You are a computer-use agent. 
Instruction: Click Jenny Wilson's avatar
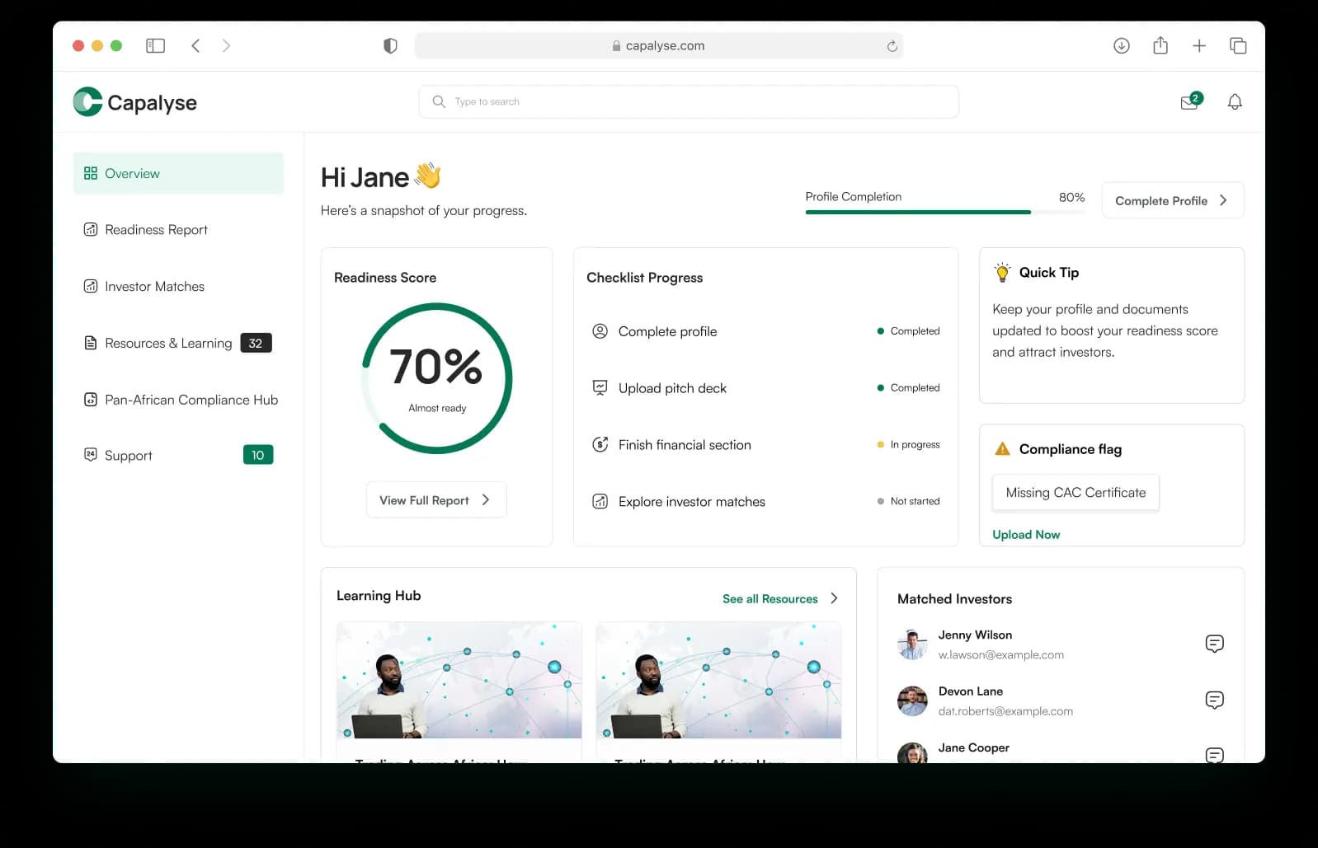(x=912, y=644)
